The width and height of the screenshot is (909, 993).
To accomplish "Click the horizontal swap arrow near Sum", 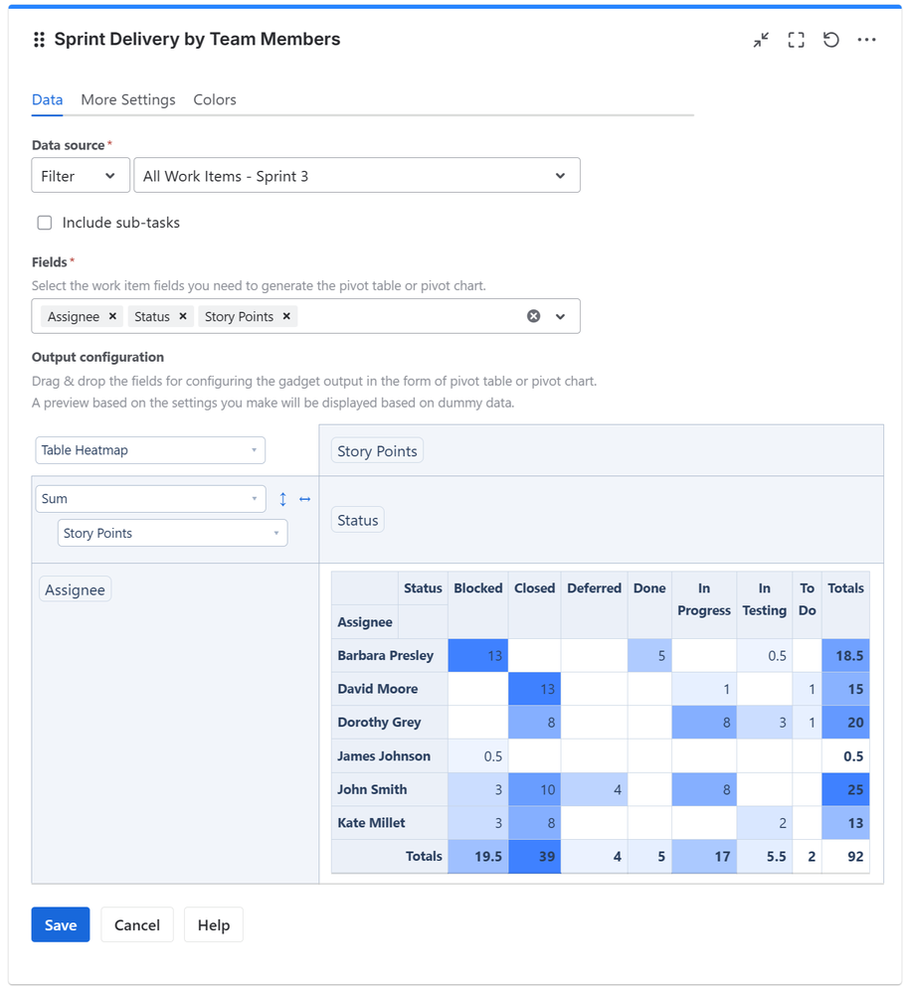I will coord(305,500).
